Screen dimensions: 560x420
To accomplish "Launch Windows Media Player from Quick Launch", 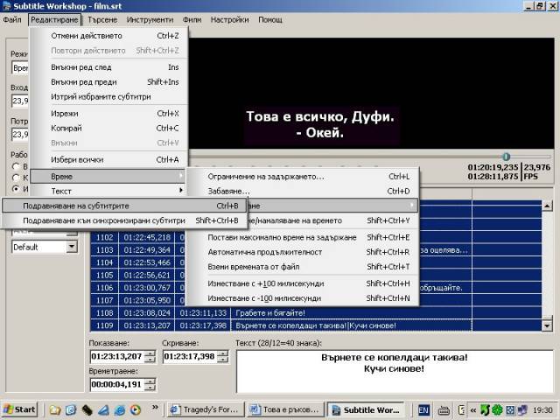I will point(135,410).
